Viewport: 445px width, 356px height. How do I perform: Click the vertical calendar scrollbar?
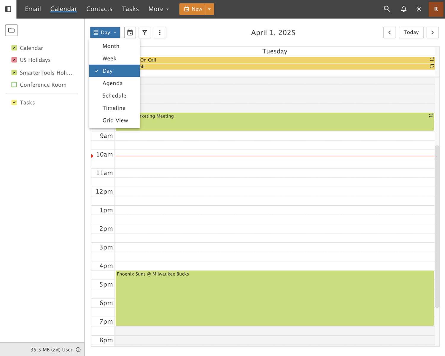click(437, 225)
